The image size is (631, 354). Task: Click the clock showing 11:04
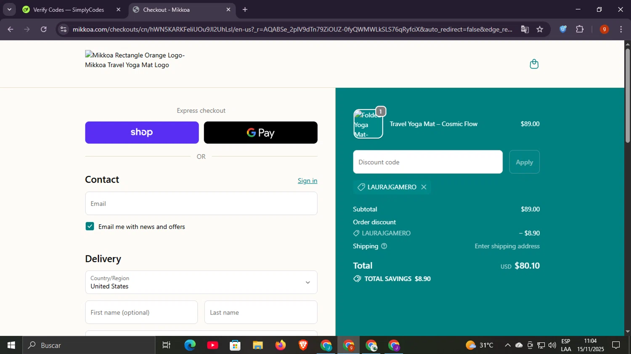tap(591, 345)
